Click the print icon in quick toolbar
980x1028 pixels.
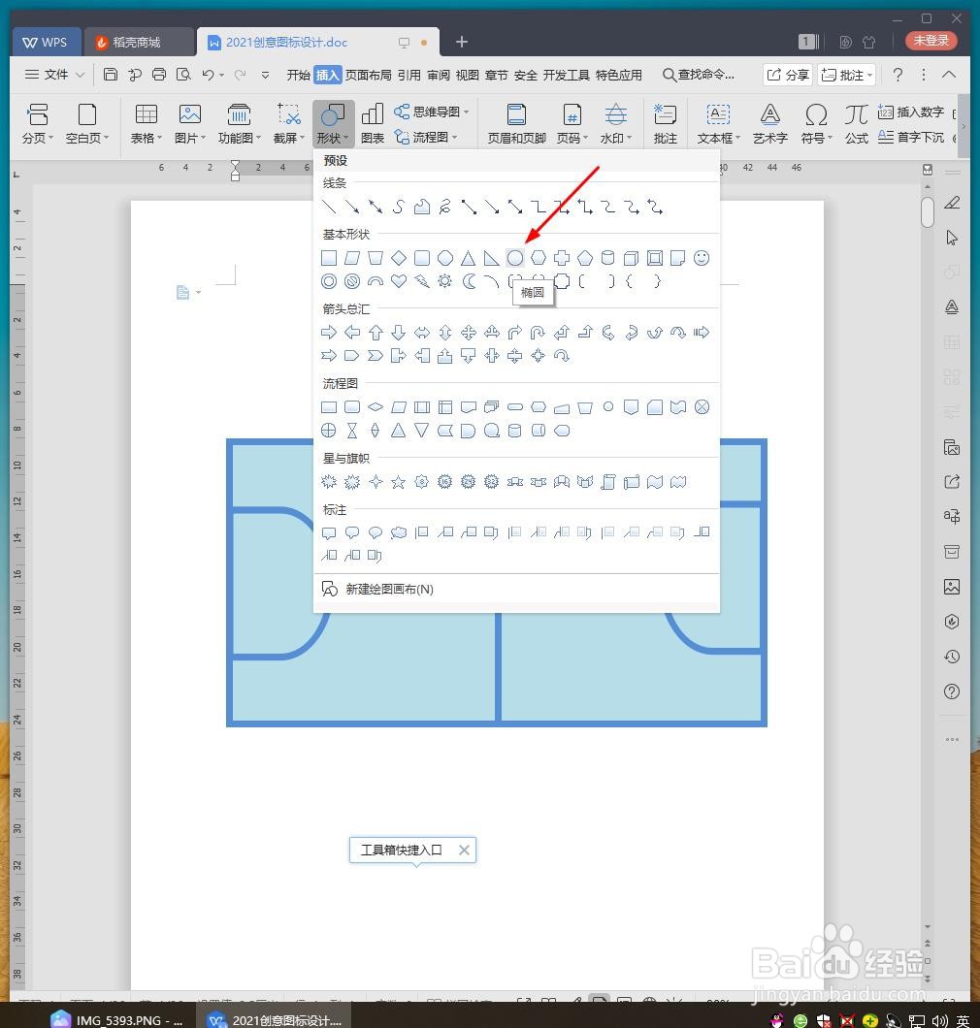pyautogui.click(x=159, y=75)
